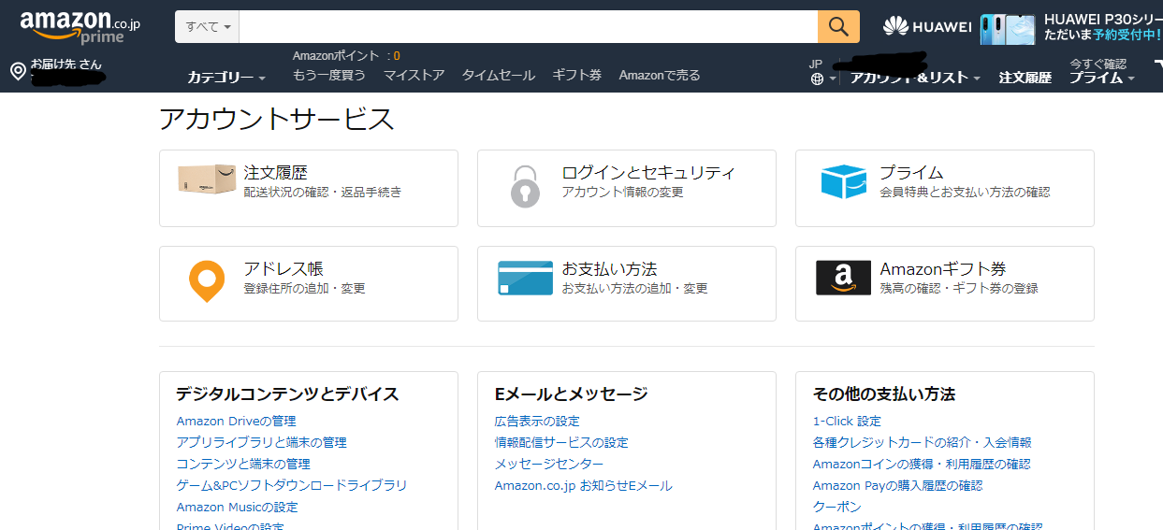Open アプリライブラリと端末の管理 link
The width and height of the screenshot is (1163, 530).
[x=261, y=443]
